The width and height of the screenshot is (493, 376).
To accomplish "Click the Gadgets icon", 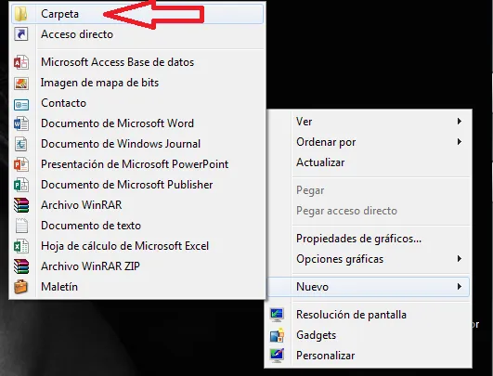I will click(277, 335).
